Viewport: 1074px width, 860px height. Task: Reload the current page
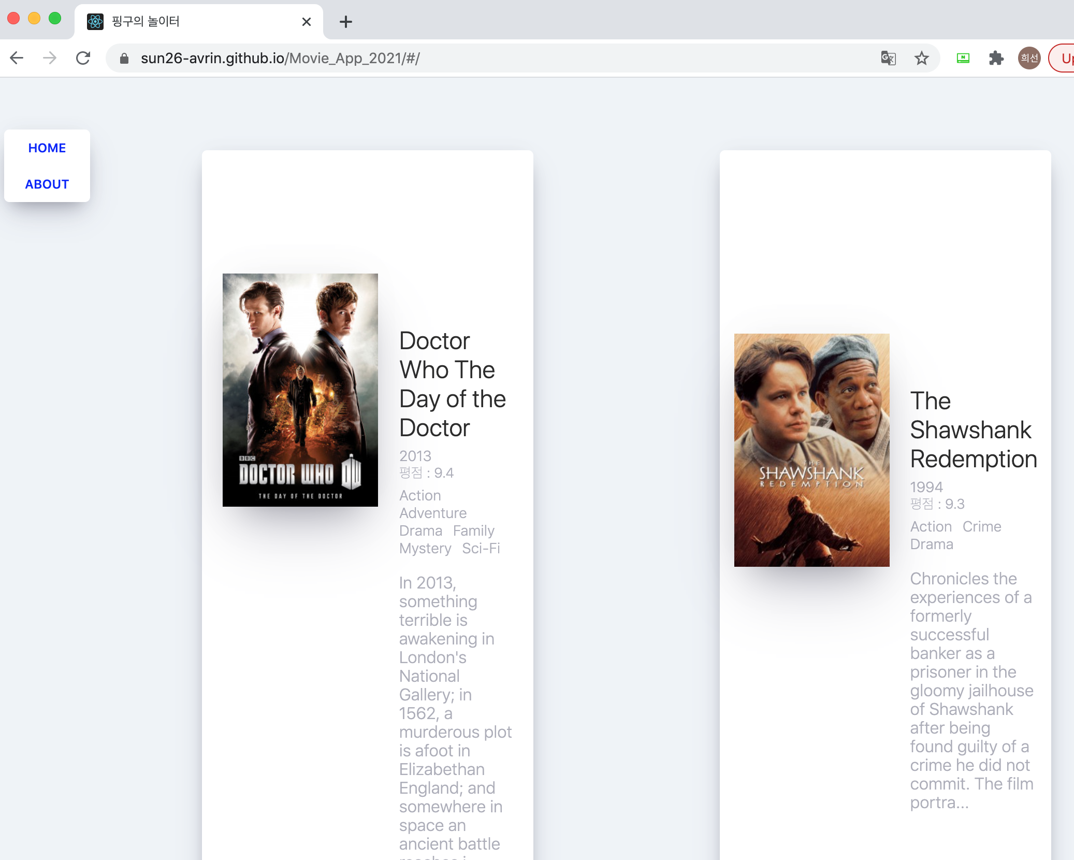click(83, 58)
